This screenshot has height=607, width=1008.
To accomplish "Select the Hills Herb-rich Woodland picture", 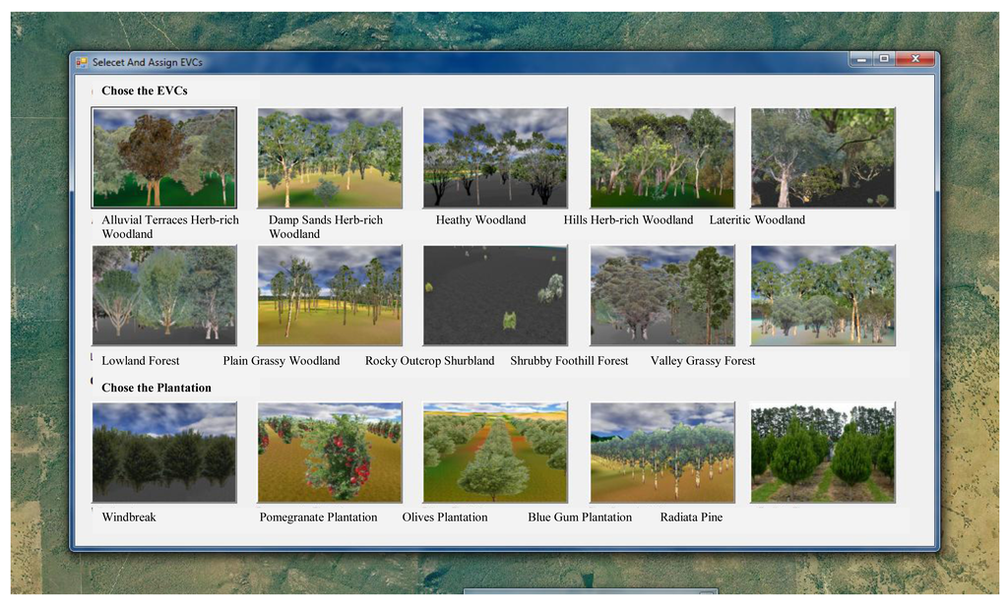I will pos(662,158).
